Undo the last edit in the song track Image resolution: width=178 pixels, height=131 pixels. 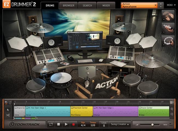pyautogui.click(x=6, y=103)
